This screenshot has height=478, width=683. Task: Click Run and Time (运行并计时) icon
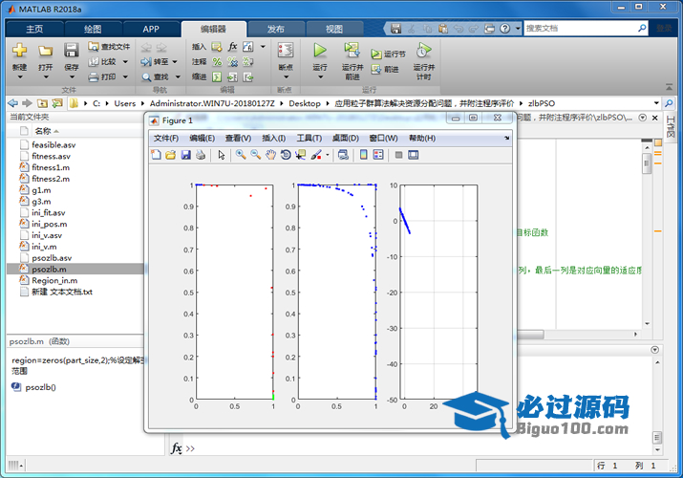pos(423,50)
